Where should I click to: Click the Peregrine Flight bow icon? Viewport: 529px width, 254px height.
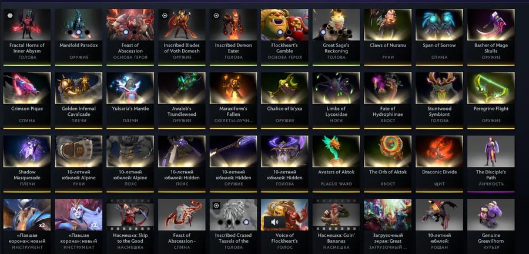click(x=491, y=88)
